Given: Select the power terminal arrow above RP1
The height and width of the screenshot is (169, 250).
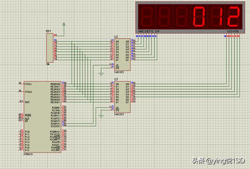Looking at the screenshot, I should click(64, 24).
